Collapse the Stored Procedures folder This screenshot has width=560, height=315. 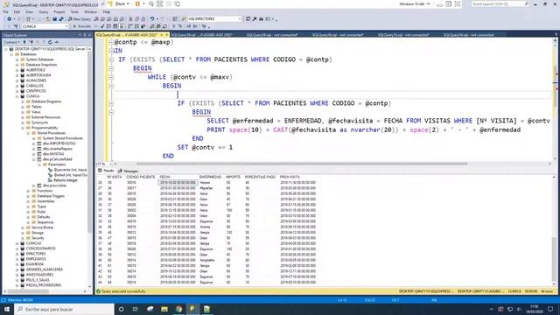coord(28,133)
